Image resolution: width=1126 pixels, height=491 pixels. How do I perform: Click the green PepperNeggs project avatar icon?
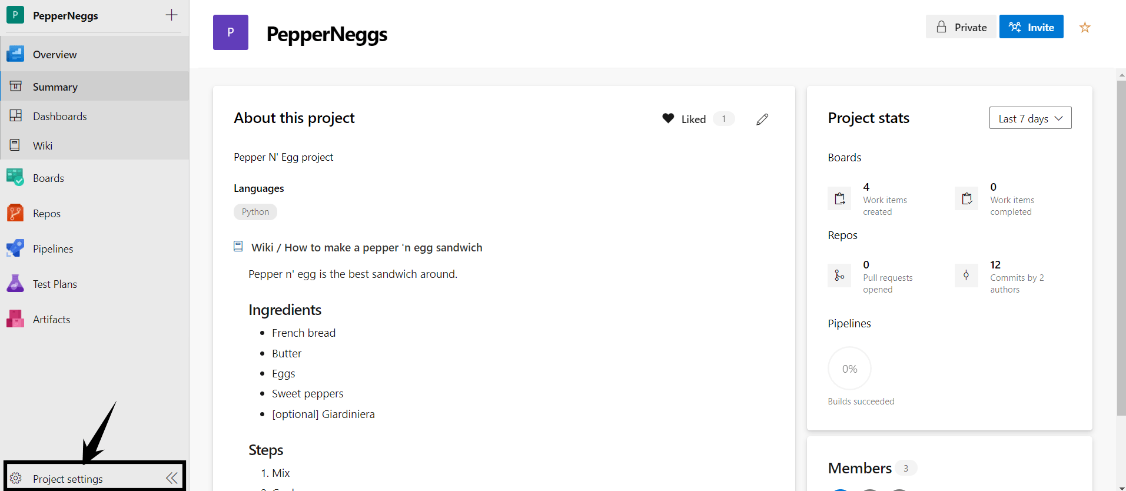[15, 15]
